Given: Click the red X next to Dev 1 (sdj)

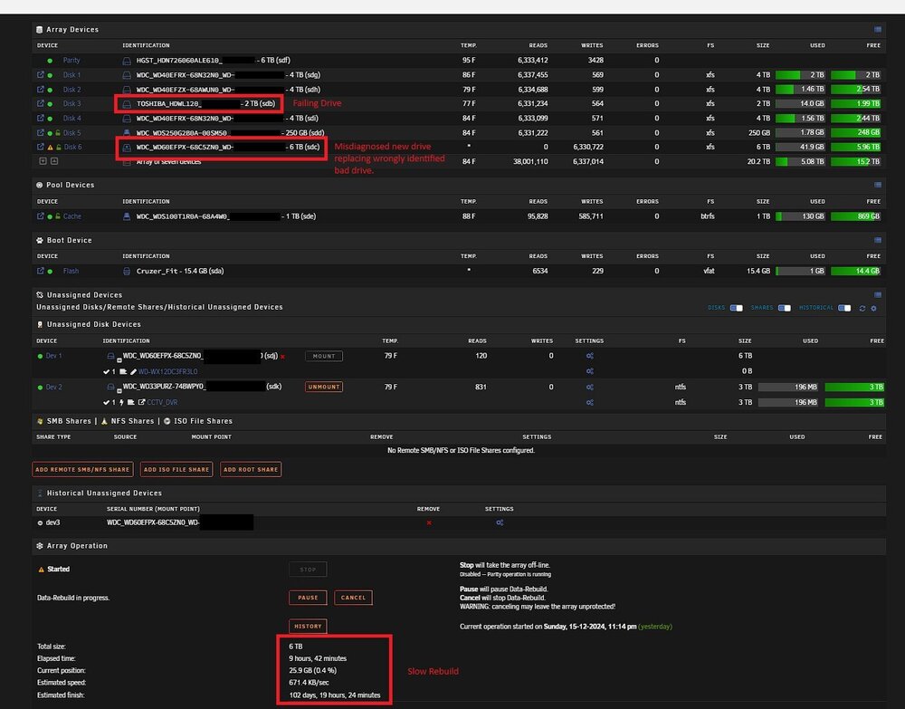Looking at the screenshot, I should click(282, 357).
